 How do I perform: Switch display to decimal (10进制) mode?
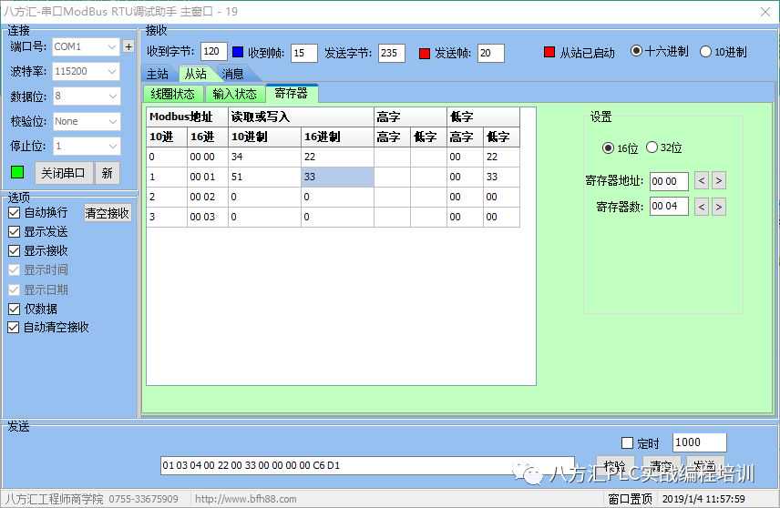click(705, 52)
